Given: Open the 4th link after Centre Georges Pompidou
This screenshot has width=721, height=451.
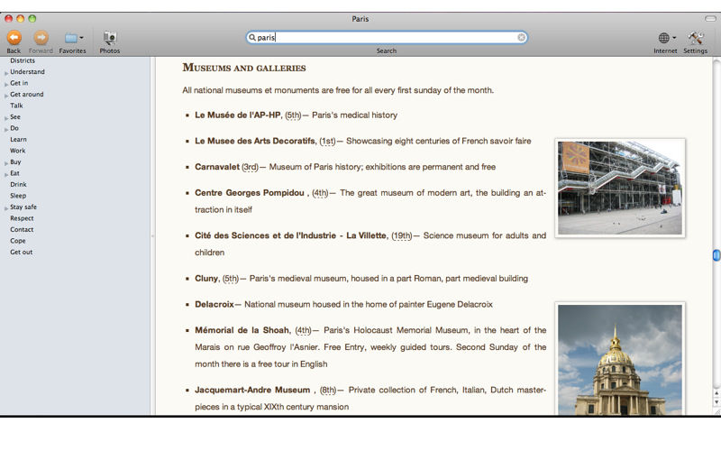Looking at the screenshot, I should tap(321, 193).
